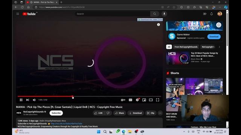The height and width of the screenshot is (135, 241).
Task: Open the Edge icon in the taskbar
Action: [124, 132]
